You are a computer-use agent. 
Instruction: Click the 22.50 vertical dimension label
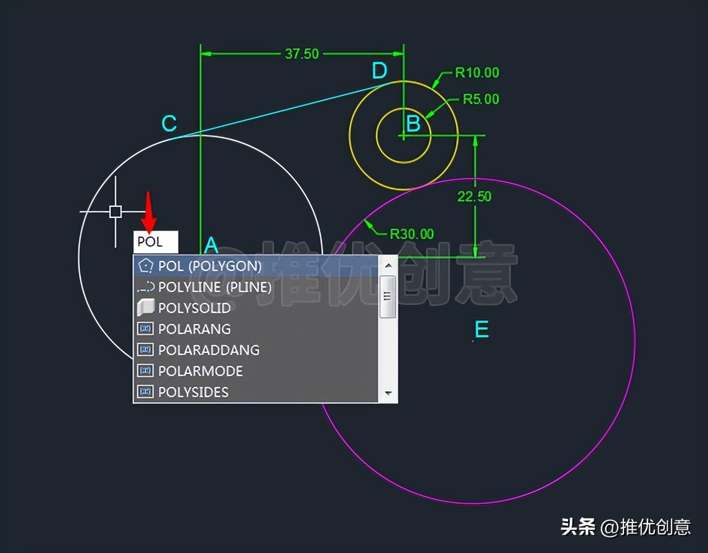point(475,196)
